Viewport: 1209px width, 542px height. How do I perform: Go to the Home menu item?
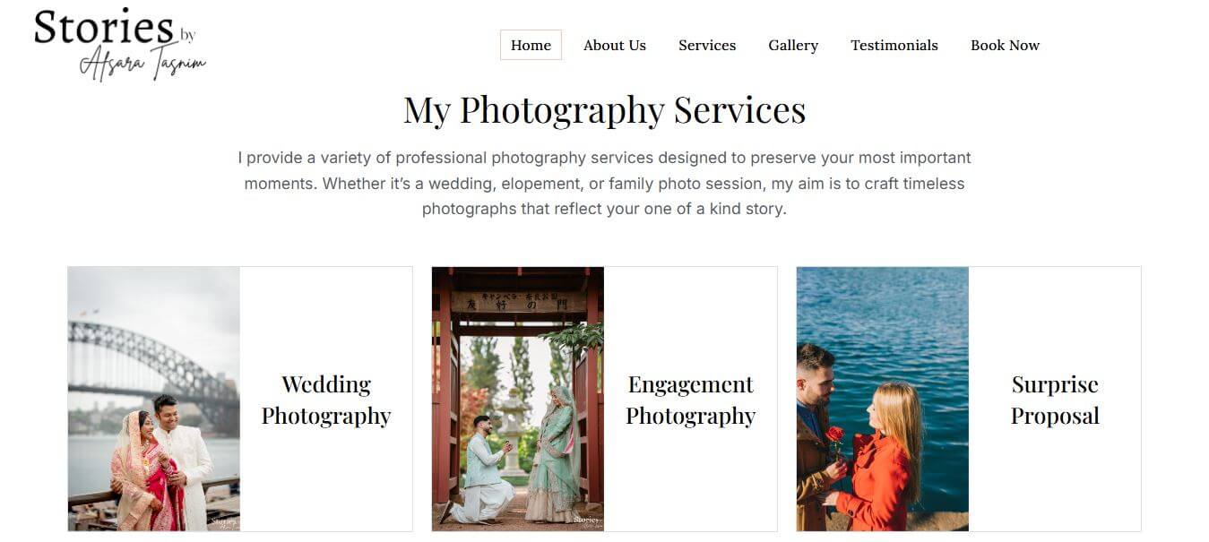(x=531, y=45)
